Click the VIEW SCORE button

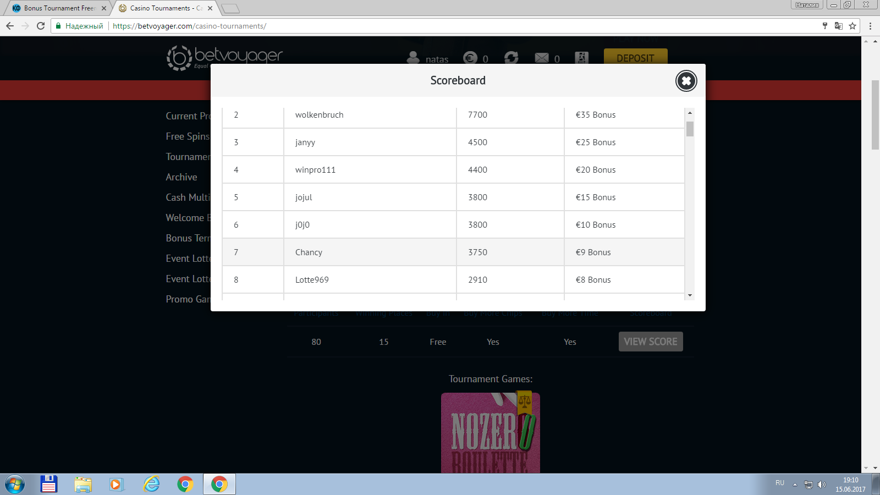point(651,342)
